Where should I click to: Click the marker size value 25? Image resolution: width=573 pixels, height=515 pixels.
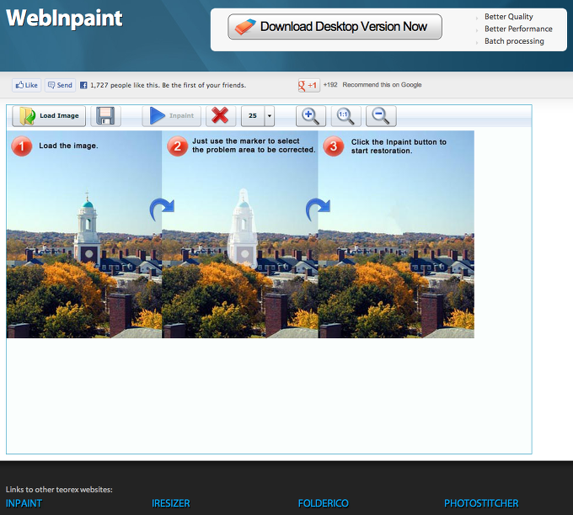click(253, 116)
